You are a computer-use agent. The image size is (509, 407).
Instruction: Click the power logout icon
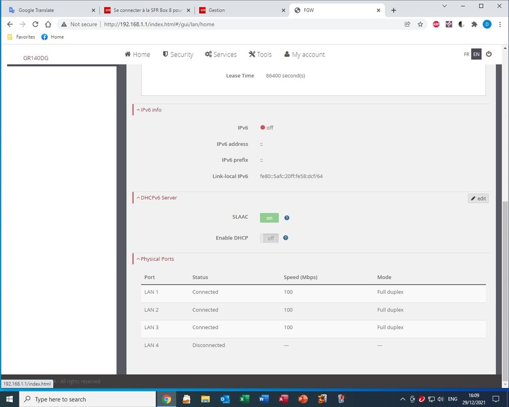point(489,54)
